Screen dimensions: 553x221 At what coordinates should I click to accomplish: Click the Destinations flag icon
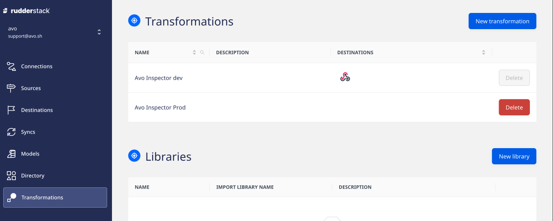[11, 110]
